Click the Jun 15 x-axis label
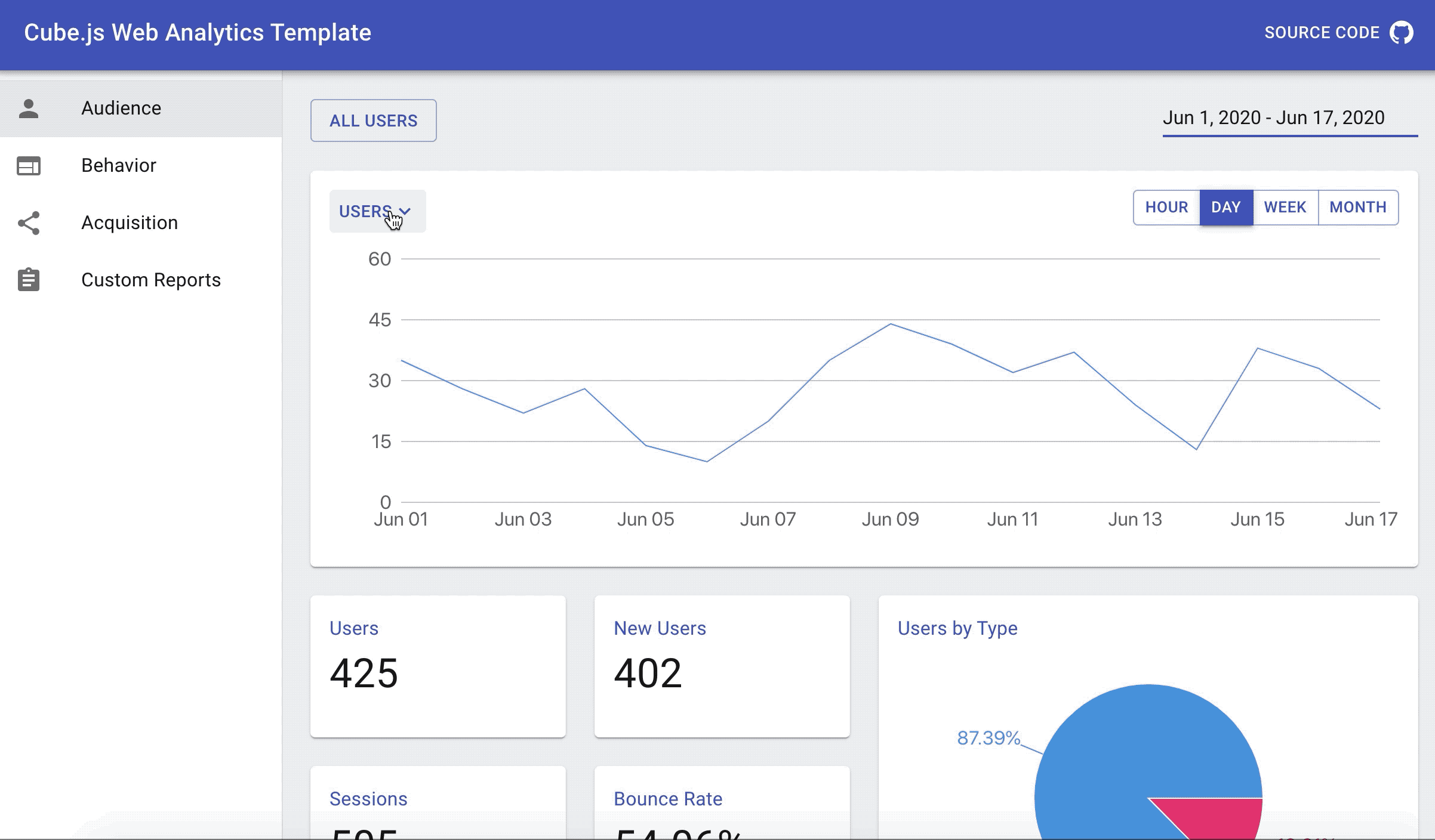The image size is (1435, 840). (1257, 519)
